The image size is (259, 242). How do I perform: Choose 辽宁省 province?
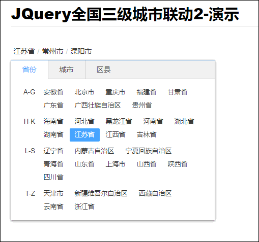tap(53, 151)
